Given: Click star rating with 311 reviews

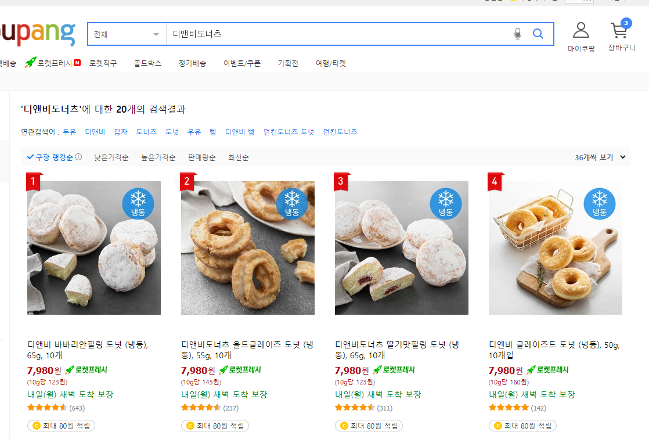Looking at the screenshot, I should click(x=355, y=408).
